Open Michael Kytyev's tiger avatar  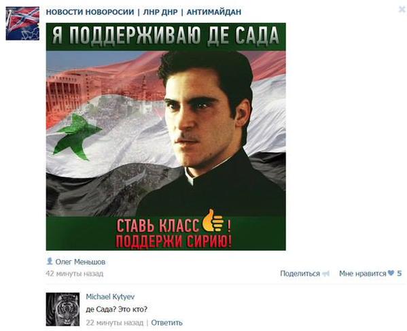coord(63,309)
